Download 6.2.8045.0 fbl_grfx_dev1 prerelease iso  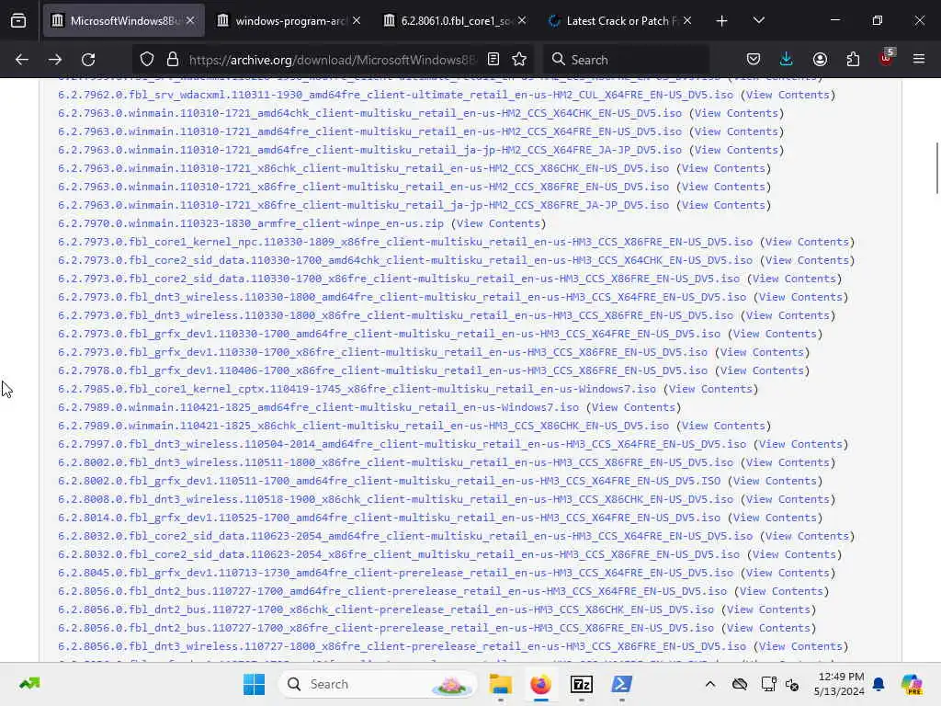click(395, 573)
